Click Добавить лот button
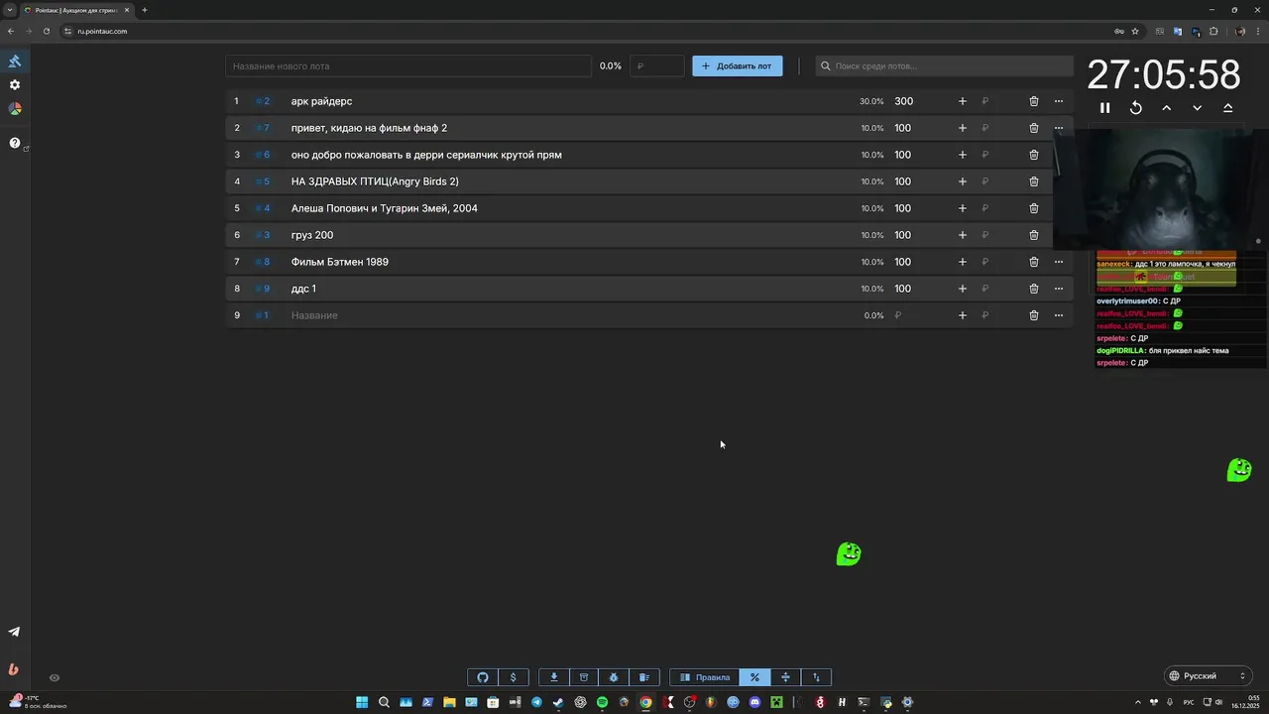The width and height of the screenshot is (1269, 714). [x=738, y=66]
